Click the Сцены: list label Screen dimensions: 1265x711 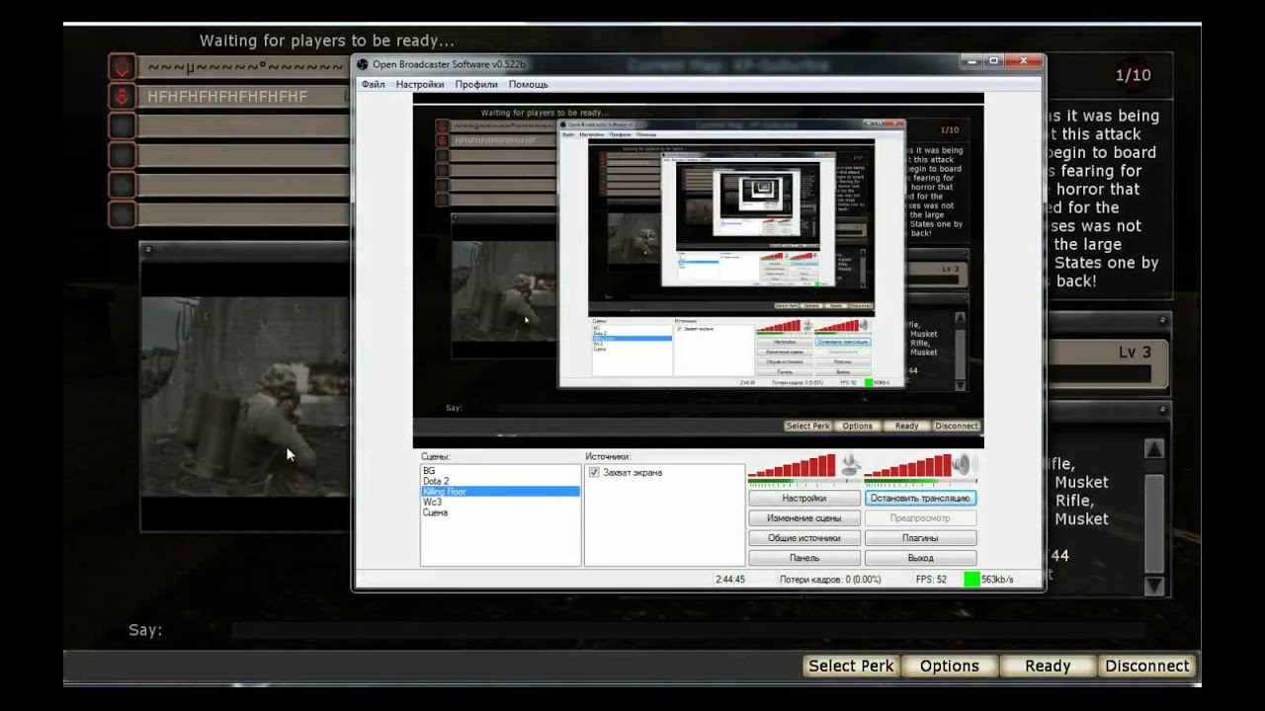[x=436, y=457]
